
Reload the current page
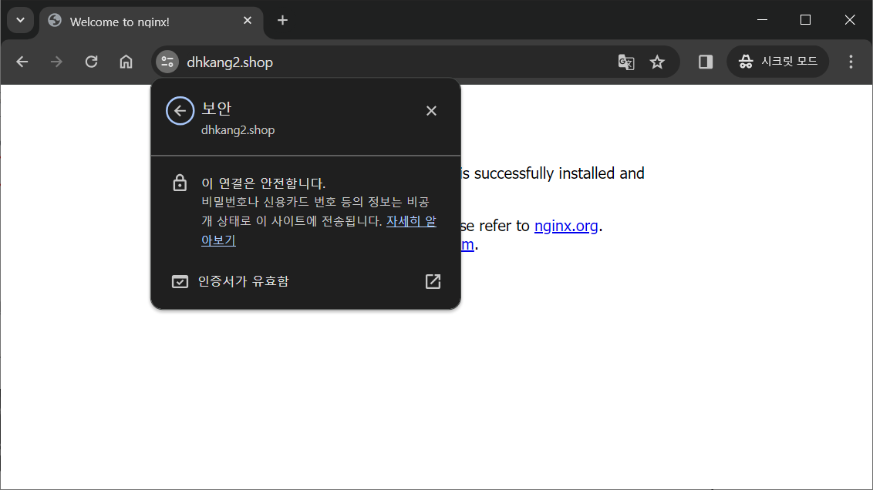tap(91, 62)
